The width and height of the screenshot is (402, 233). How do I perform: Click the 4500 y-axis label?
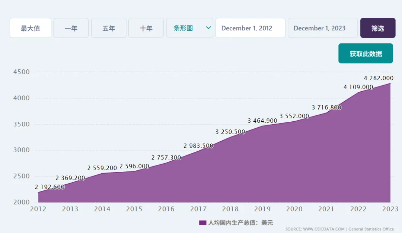22,72
